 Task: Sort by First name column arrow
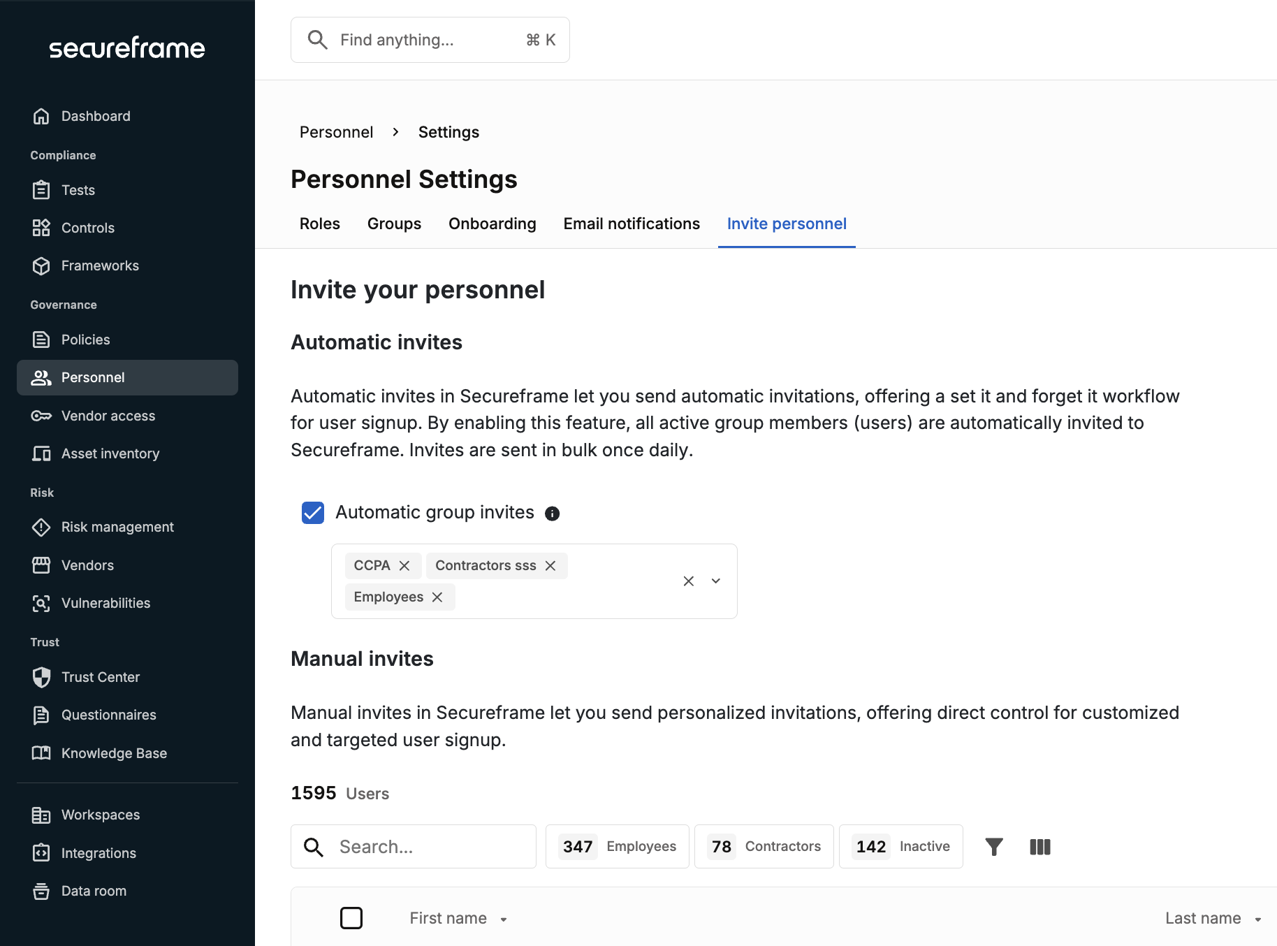click(504, 919)
